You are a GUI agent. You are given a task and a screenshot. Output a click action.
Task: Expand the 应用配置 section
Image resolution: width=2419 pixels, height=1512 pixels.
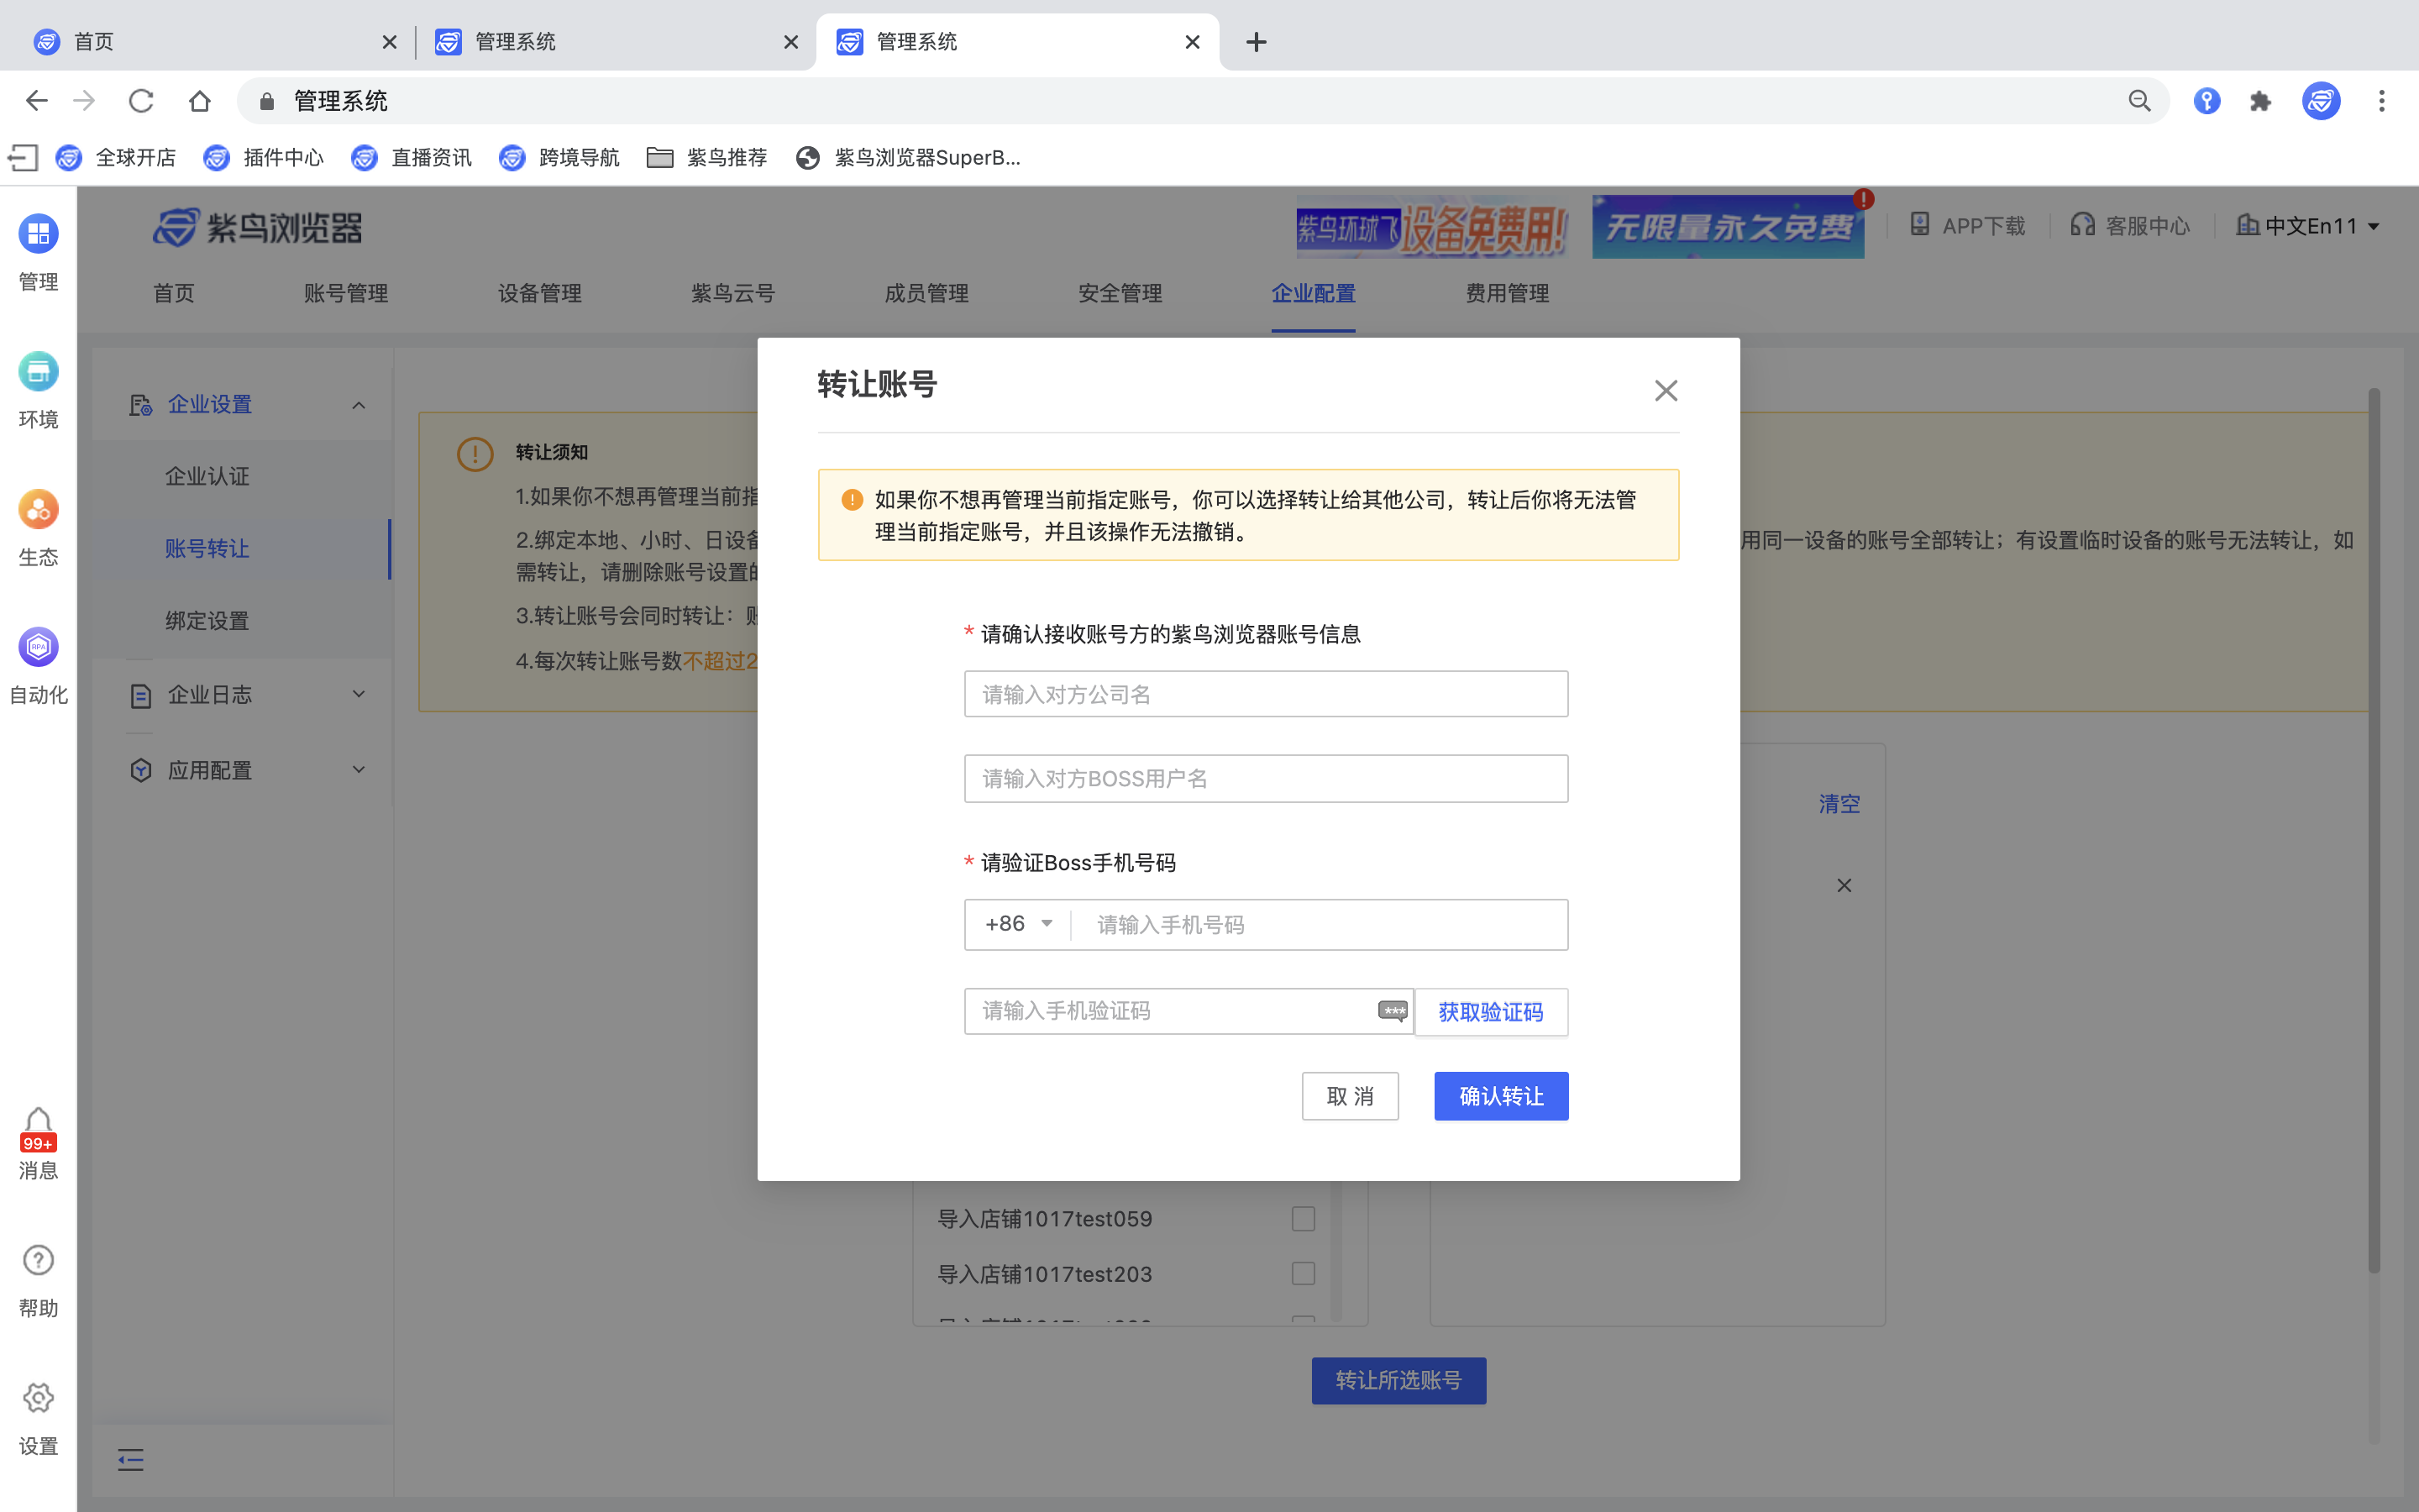[210, 769]
